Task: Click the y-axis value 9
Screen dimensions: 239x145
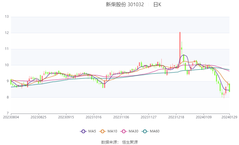Action: pyautogui.click(x=8, y=81)
